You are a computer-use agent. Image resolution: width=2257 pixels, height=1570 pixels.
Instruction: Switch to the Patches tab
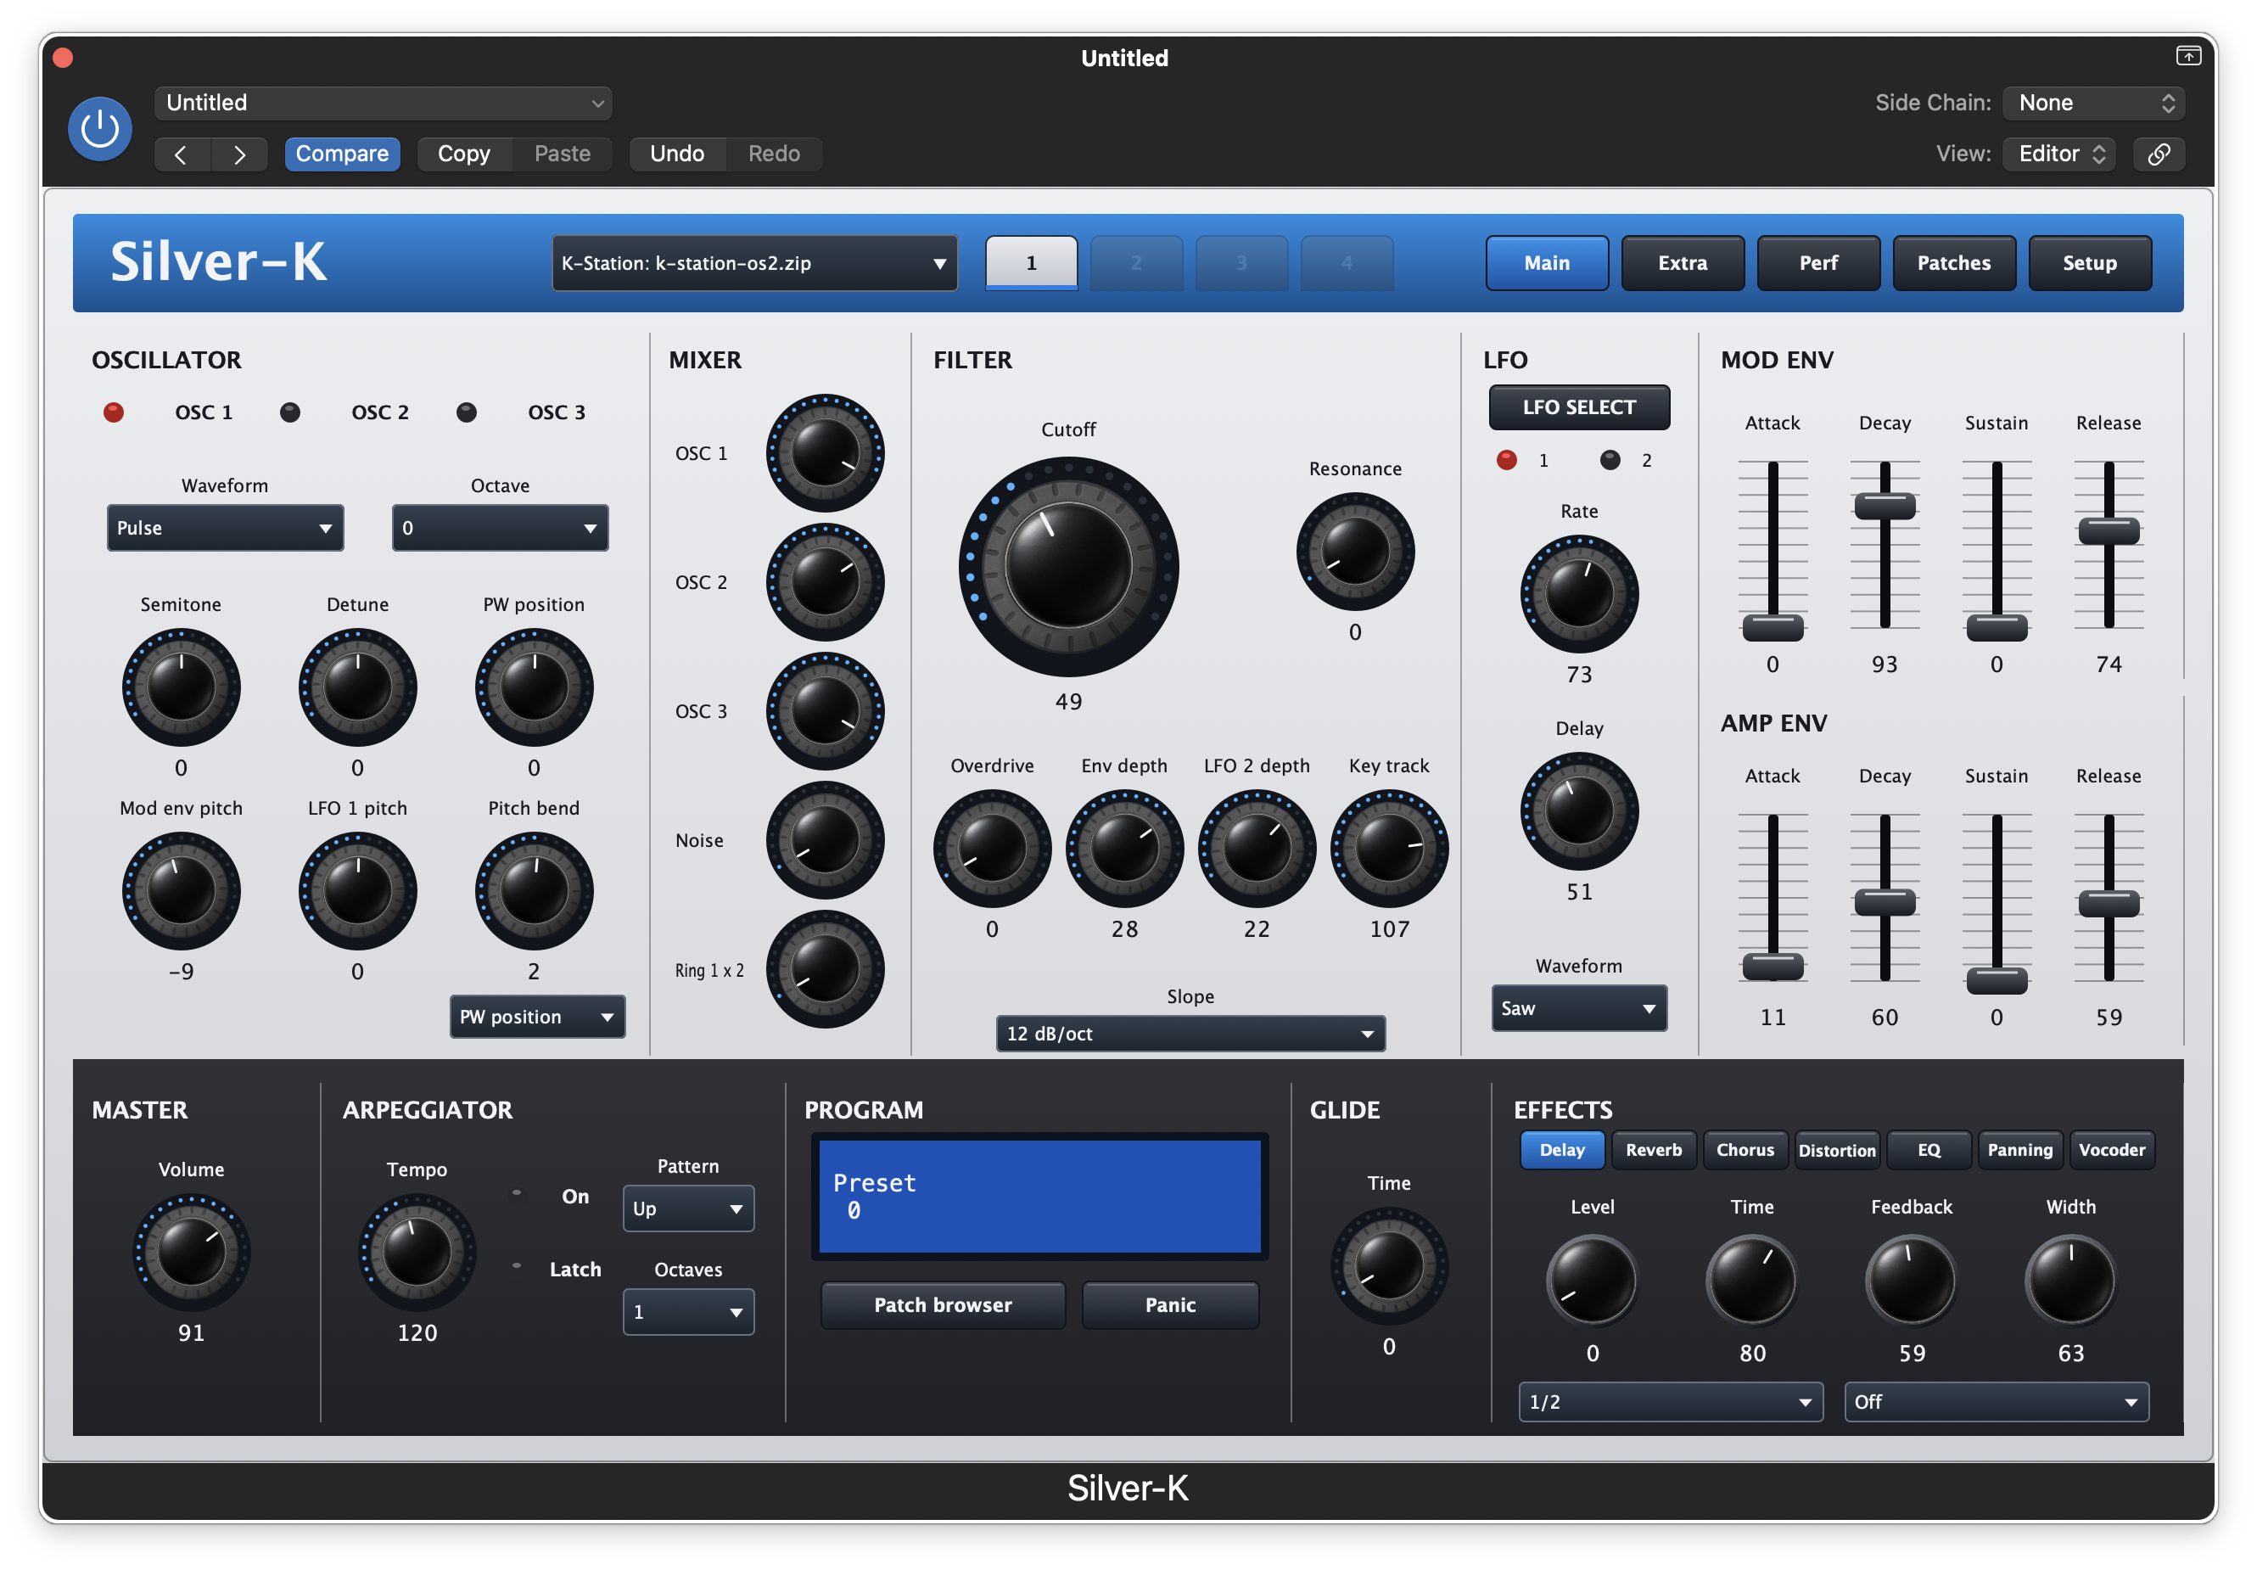coord(1953,262)
